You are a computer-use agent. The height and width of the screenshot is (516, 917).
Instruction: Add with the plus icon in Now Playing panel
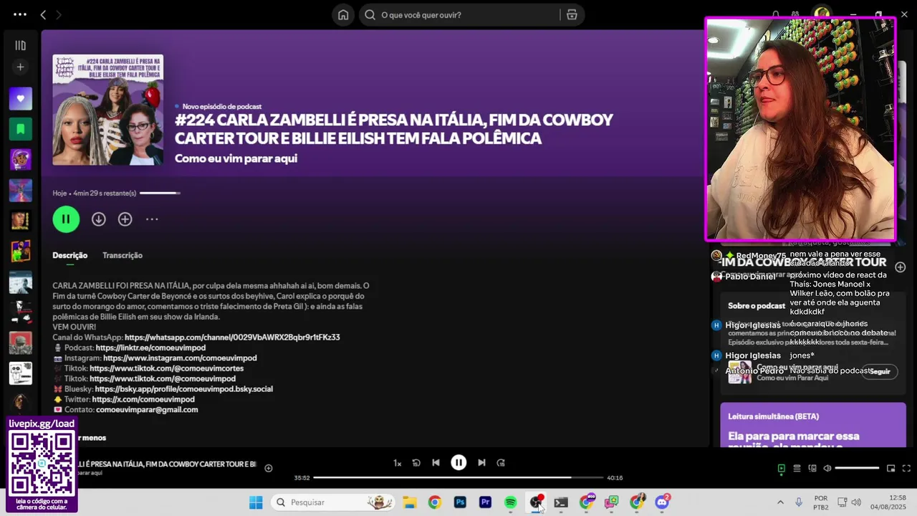coord(901,267)
